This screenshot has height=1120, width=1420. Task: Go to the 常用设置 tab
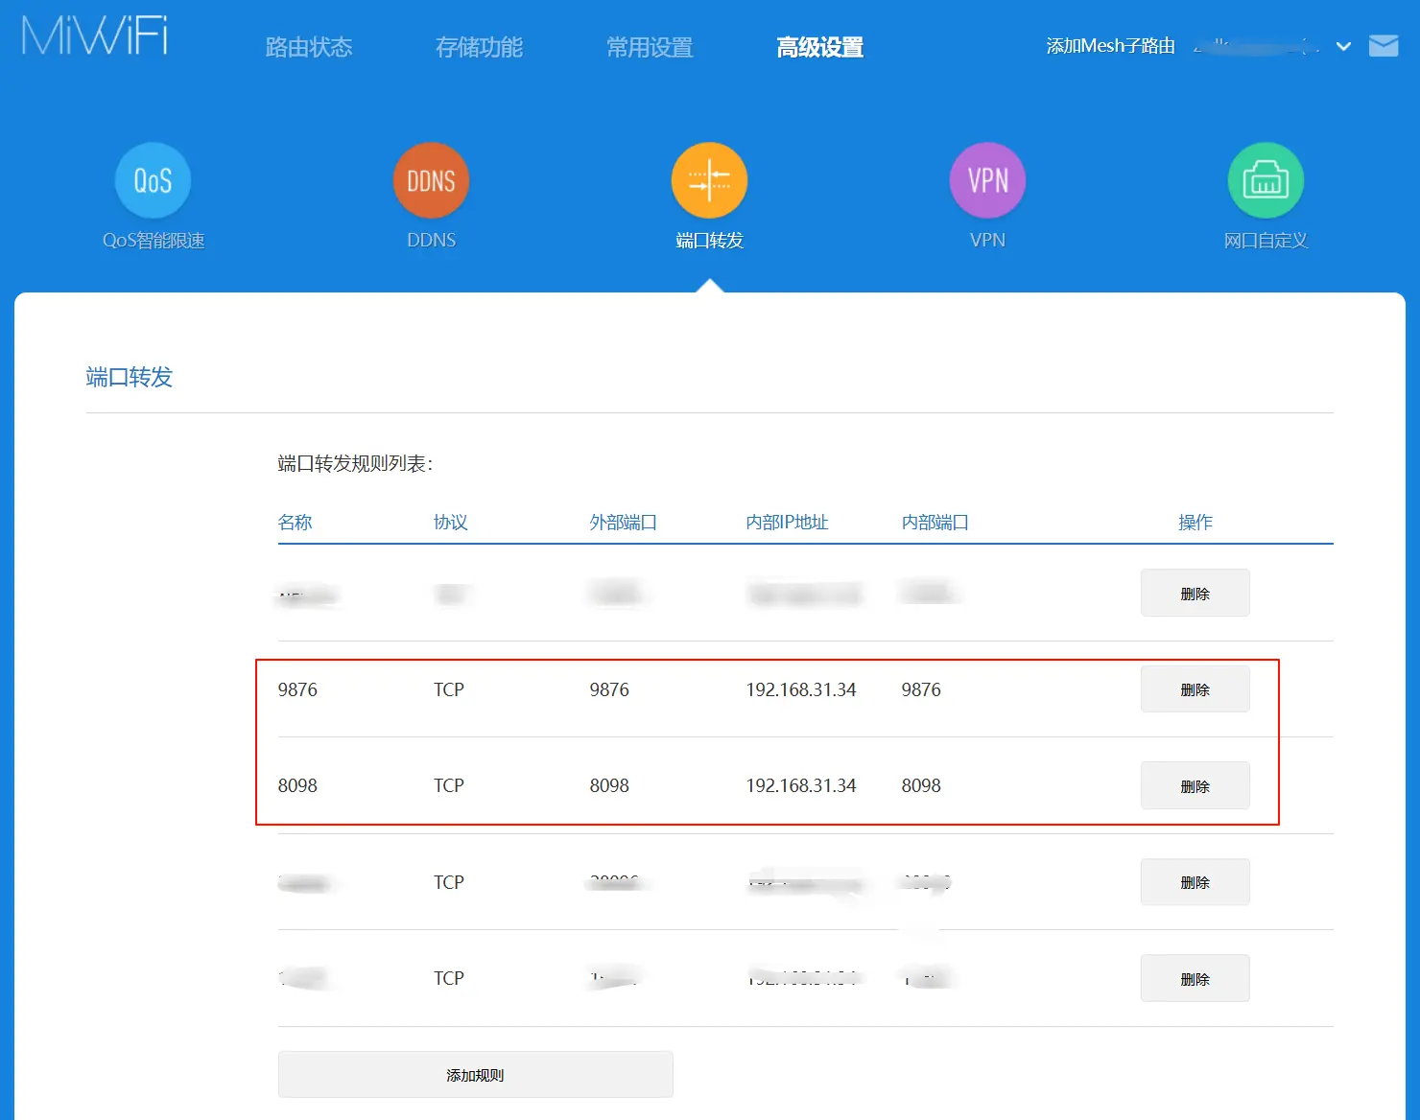(x=650, y=47)
